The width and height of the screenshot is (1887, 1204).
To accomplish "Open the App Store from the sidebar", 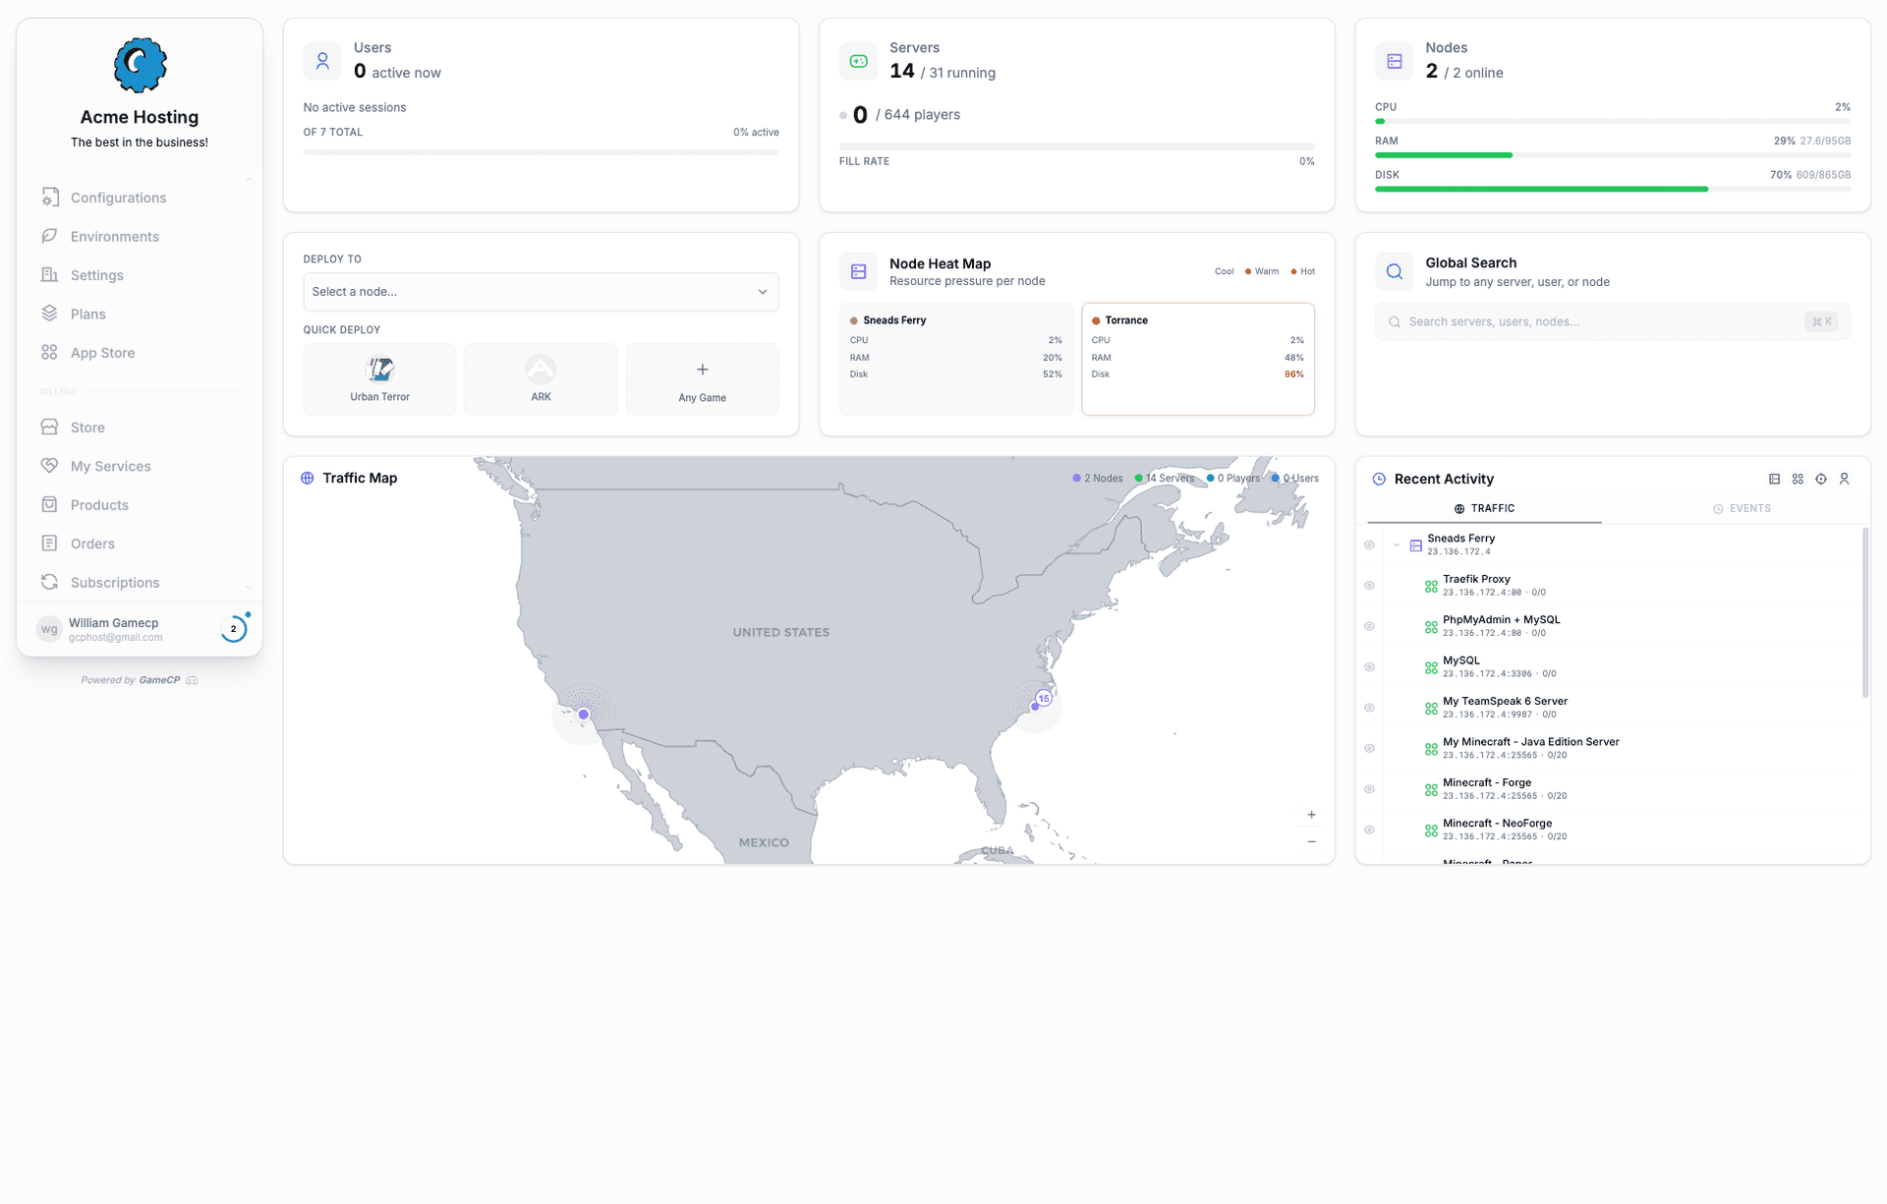I will click(x=102, y=353).
